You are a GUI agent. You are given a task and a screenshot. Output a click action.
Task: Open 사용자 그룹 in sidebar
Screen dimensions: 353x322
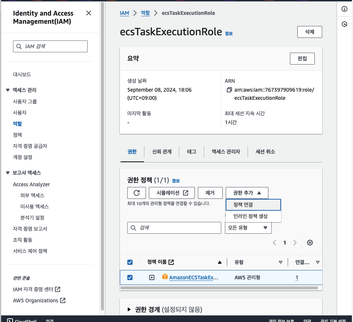pyautogui.click(x=25, y=102)
